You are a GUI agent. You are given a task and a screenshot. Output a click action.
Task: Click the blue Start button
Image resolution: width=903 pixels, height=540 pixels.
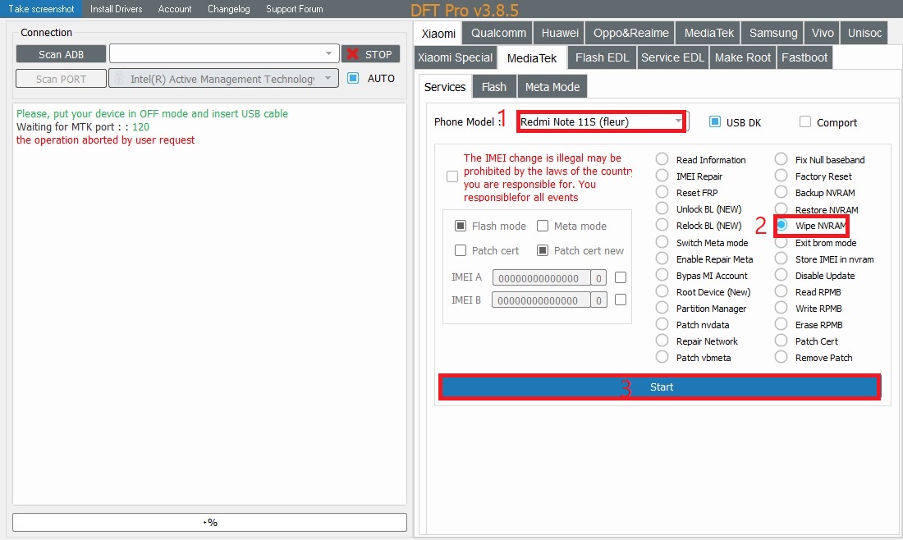point(660,387)
